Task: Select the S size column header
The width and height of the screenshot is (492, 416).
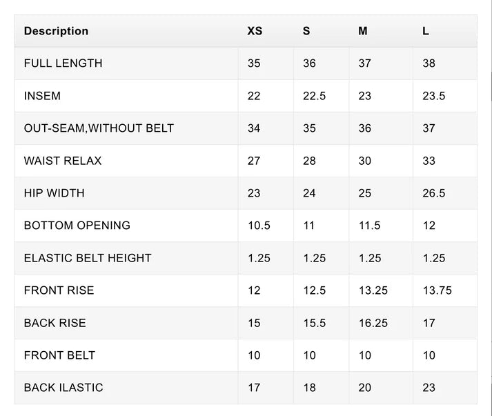Action: [306, 31]
